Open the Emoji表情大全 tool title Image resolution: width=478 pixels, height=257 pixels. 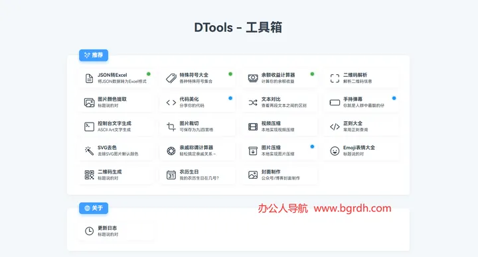click(359, 148)
